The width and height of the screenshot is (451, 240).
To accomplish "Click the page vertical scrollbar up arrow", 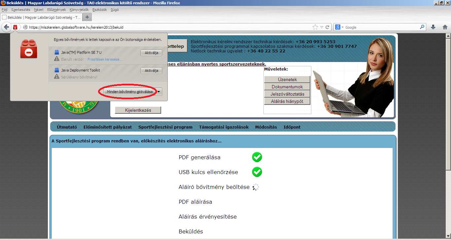I will 448,36.
